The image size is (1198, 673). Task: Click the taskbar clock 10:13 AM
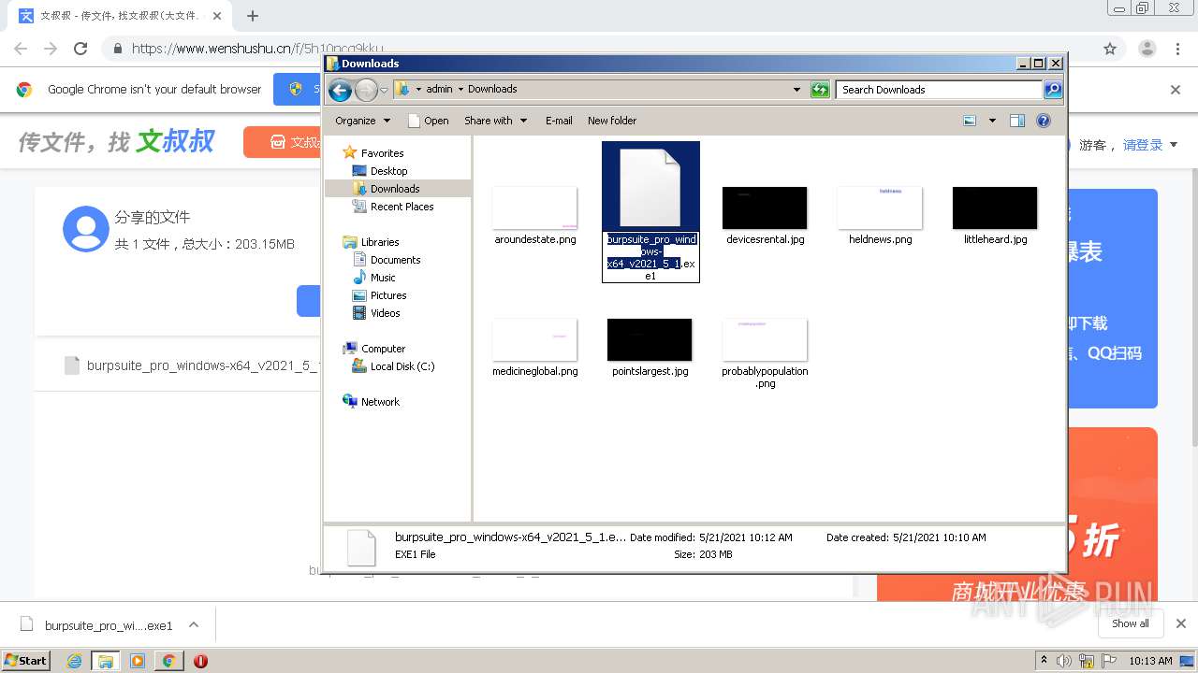pos(1150,661)
